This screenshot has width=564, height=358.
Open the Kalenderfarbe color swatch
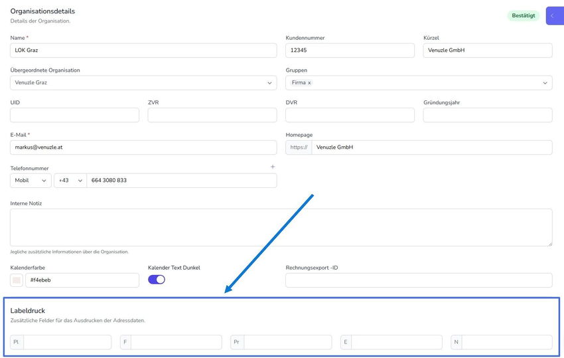pos(17,280)
